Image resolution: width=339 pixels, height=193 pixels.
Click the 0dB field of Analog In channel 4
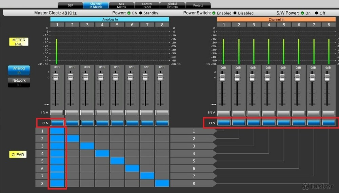pyautogui.click(x=102, y=67)
